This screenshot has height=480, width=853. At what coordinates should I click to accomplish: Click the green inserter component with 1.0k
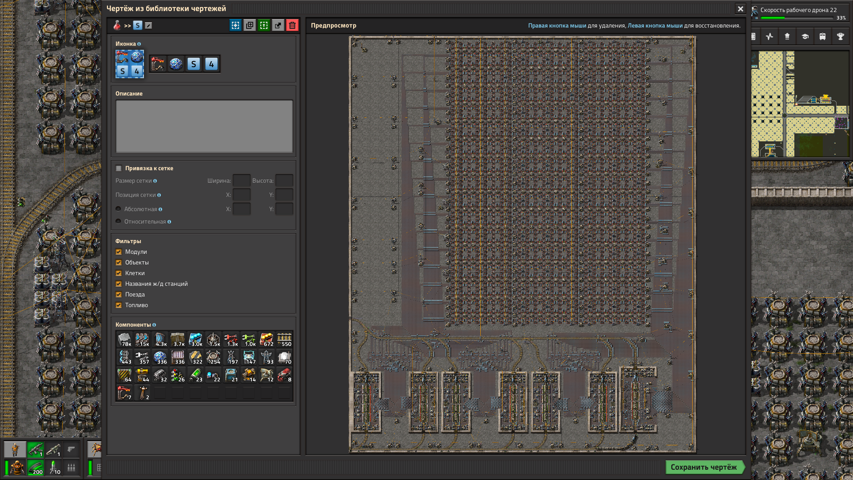(249, 340)
